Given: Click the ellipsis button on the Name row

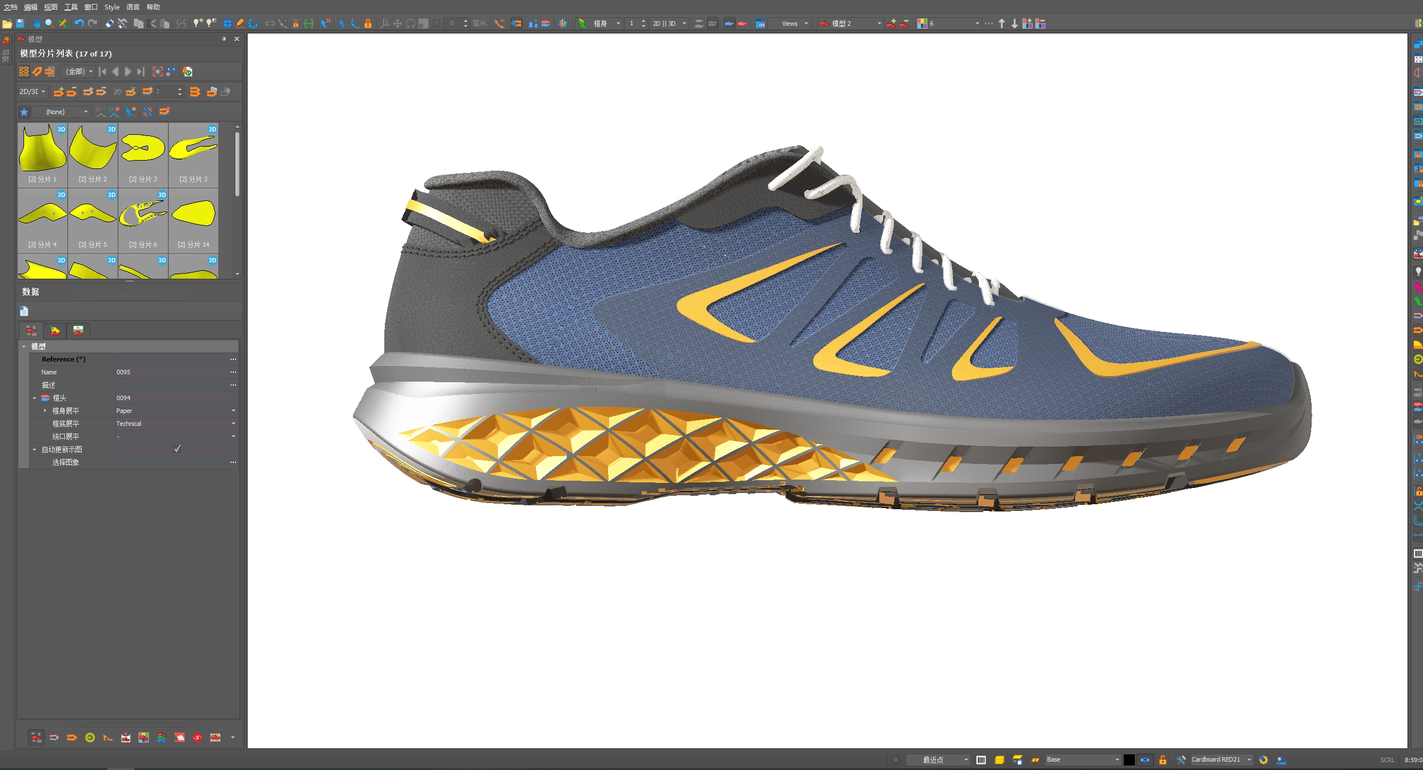Looking at the screenshot, I should [233, 372].
